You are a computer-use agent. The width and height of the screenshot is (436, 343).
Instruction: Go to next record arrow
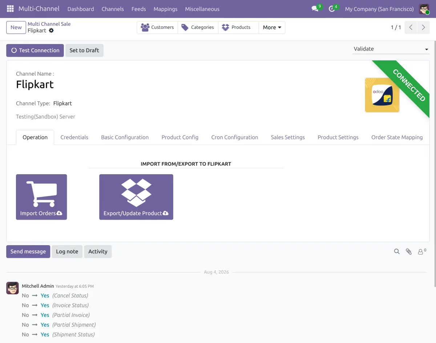423,27
